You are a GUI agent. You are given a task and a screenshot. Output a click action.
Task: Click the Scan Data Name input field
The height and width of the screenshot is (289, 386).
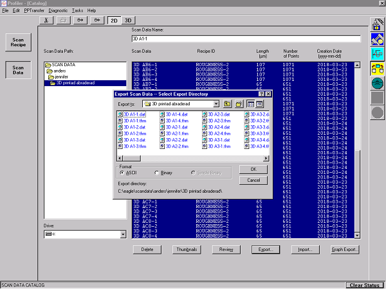pyautogui.click(x=244, y=39)
